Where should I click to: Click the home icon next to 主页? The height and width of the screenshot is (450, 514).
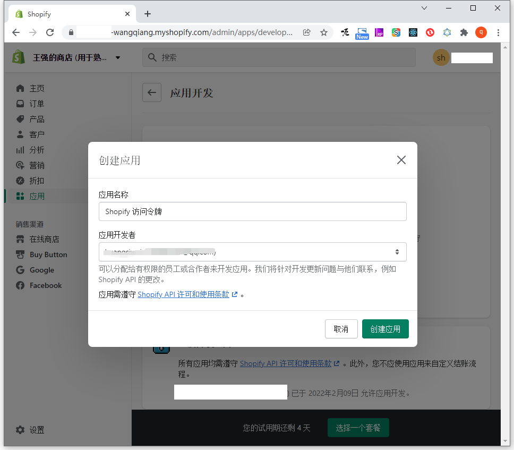pos(20,88)
